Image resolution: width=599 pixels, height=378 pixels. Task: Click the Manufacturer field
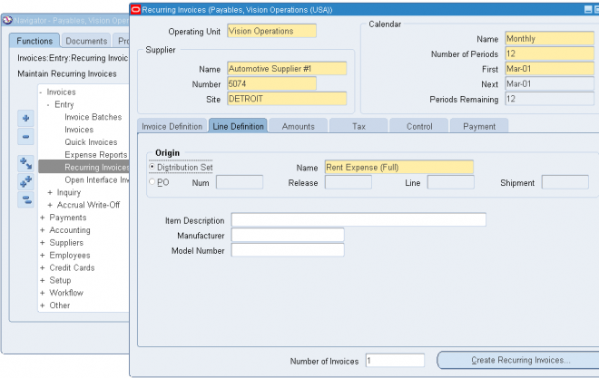pyautogui.click(x=288, y=235)
